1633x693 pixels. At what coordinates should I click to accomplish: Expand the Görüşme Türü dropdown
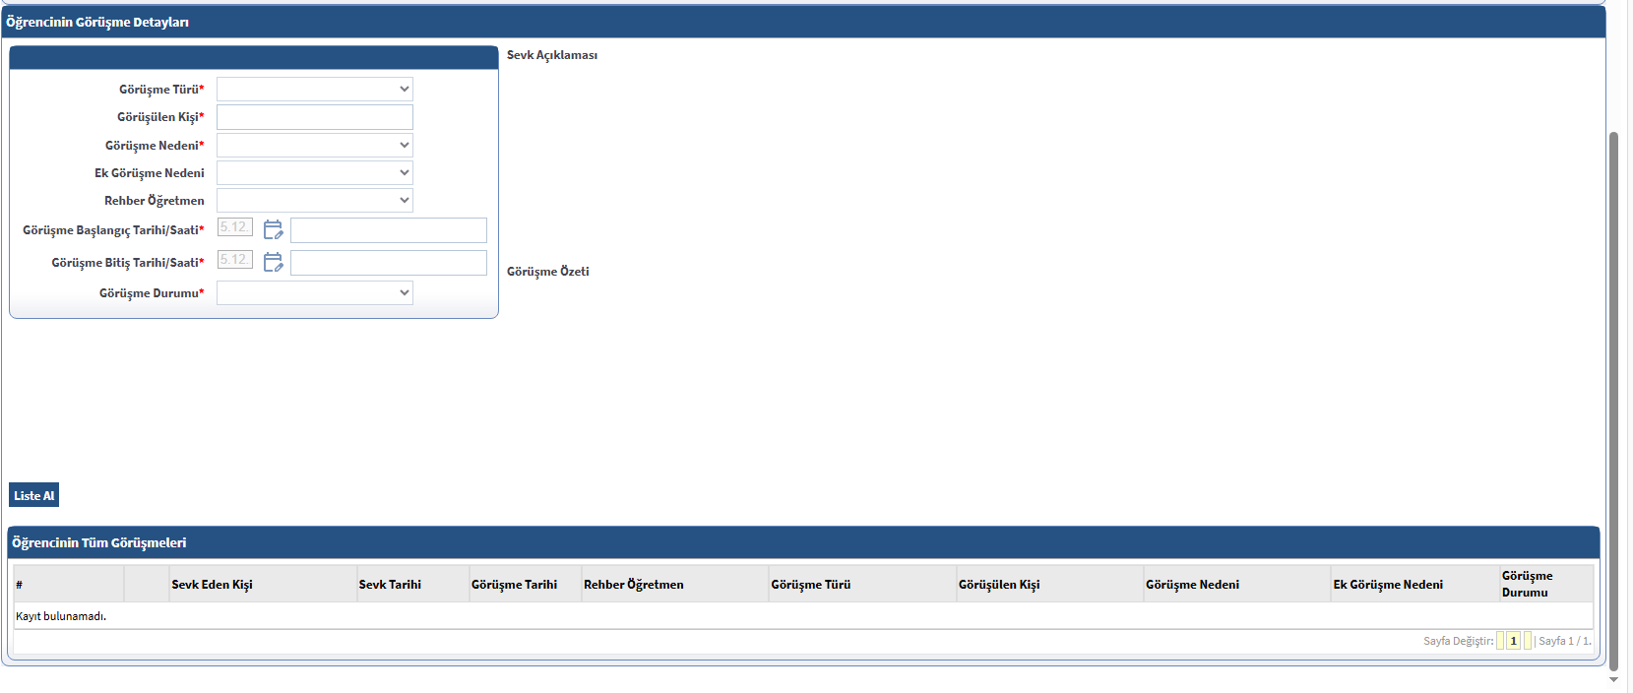pyautogui.click(x=314, y=90)
